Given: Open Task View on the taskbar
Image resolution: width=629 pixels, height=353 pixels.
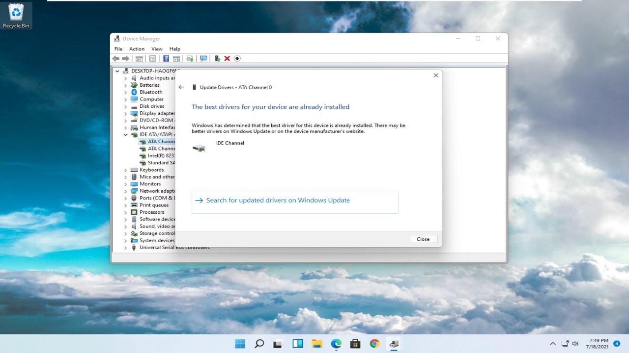Looking at the screenshot, I should (x=278, y=344).
